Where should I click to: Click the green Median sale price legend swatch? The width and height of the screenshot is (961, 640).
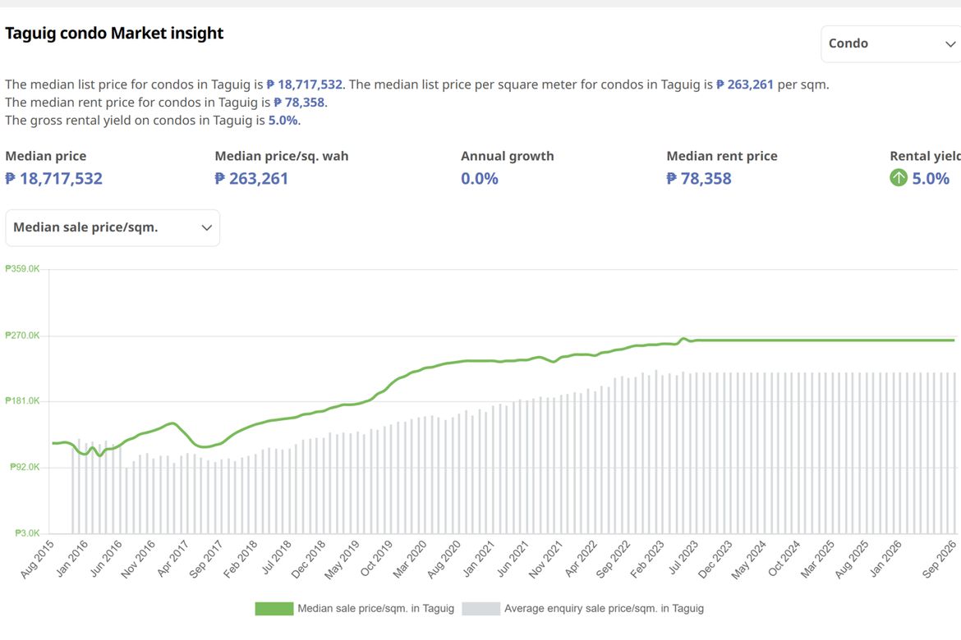click(x=274, y=609)
